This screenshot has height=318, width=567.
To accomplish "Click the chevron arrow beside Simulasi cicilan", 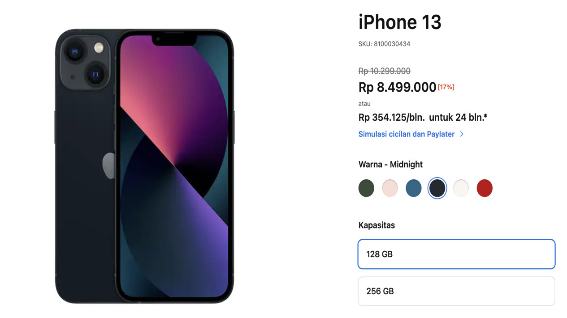I will pyautogui.click(x=462, y=134).
